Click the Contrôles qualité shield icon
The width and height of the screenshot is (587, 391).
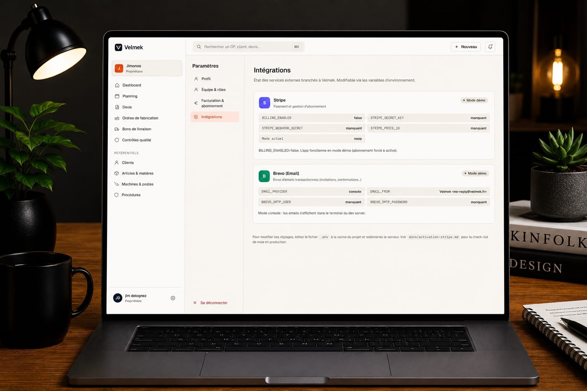tap(117, 140)
